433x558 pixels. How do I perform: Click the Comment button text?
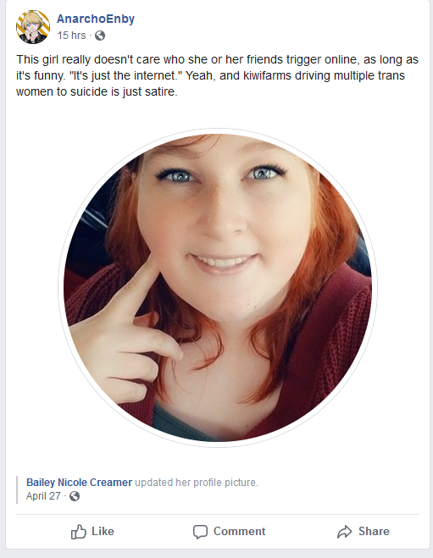[239, 531]
